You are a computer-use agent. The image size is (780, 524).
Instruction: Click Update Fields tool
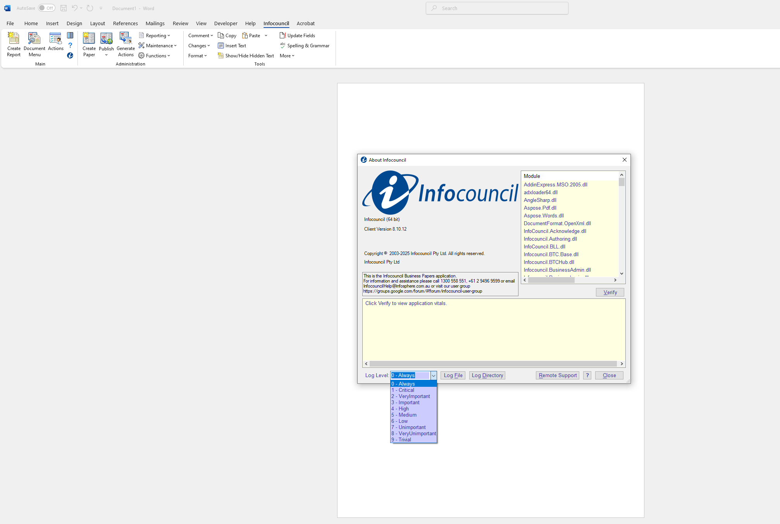pos(297,35)
